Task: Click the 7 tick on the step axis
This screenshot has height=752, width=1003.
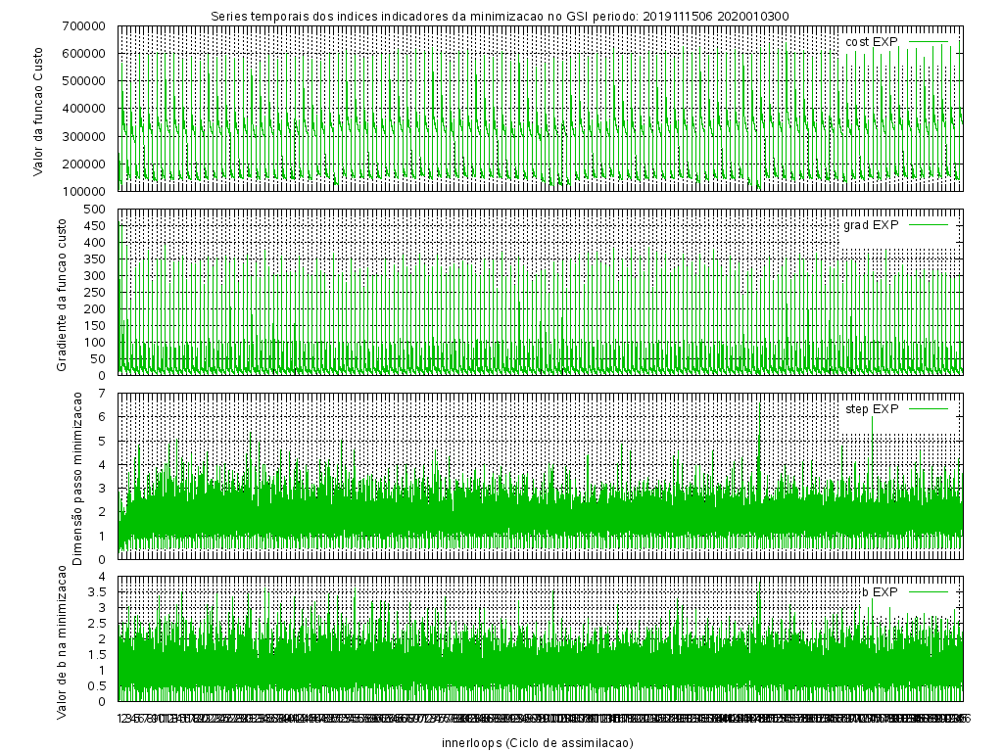Action: (x=106, y=394)
